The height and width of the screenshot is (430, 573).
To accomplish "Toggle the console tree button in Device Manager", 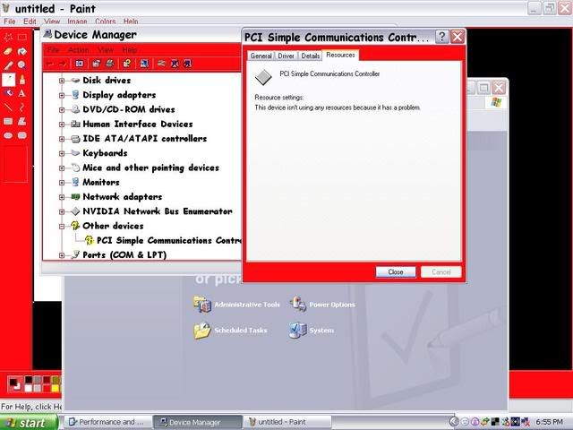I will (x=80, y=64).
